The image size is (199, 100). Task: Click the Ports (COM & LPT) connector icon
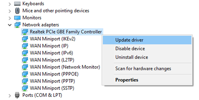pos(17,95)
